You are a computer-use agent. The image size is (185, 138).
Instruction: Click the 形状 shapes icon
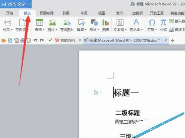pyautogui.click(x=94, y=22)
